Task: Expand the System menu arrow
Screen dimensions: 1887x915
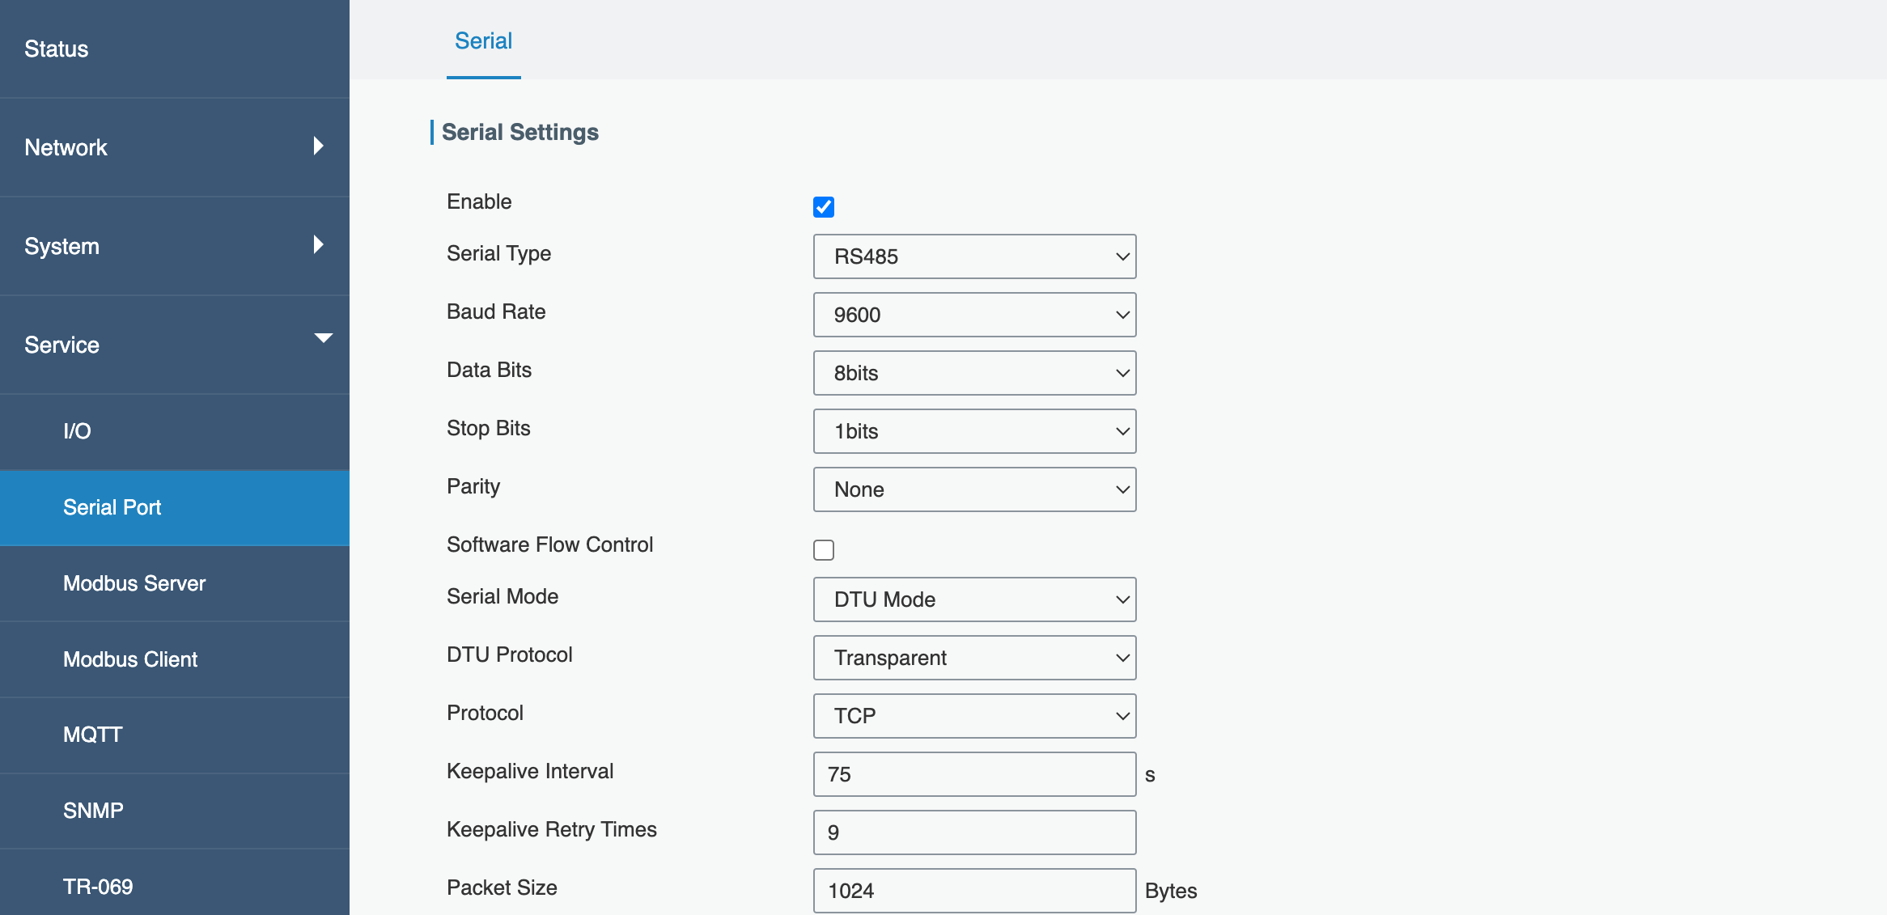Action: click(x=318, y=245)
